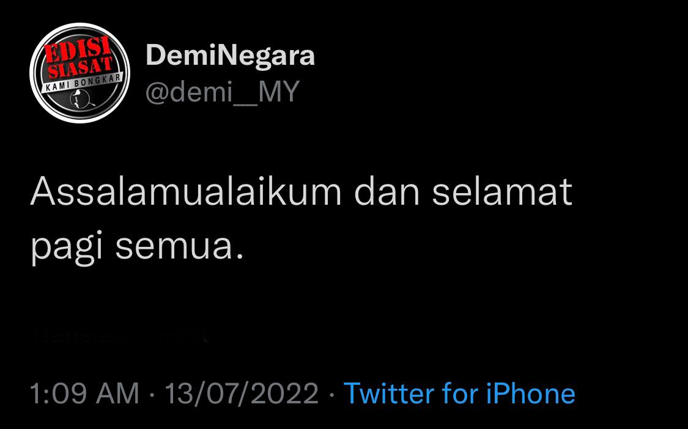Click the magnifying glass inside the avatar logo
Viewport: 688px width, 429px height.
pyautogui.click(x=83, y=99)
